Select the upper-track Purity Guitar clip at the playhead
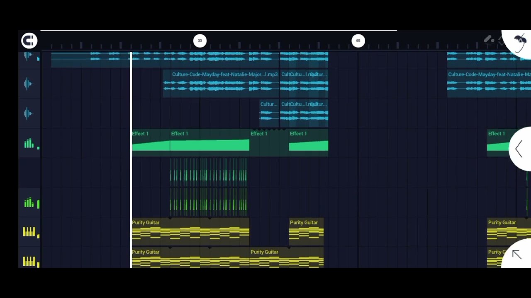Viewport: 531px width, 298px height. (190, 232)
